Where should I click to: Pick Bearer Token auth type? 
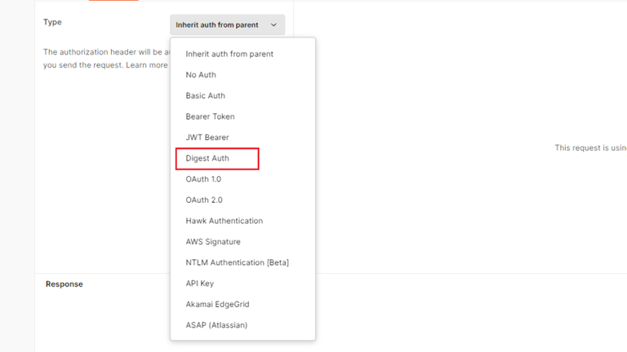point(210,117)
